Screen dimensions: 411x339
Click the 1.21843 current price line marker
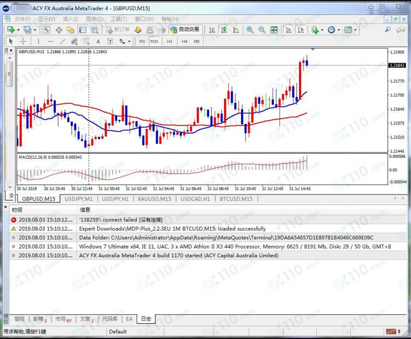click(396, 66)
